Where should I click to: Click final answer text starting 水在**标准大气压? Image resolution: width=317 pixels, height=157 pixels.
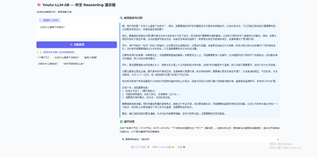tap(200, 130)
